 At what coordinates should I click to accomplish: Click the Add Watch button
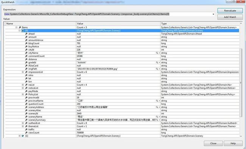(230, 17)
